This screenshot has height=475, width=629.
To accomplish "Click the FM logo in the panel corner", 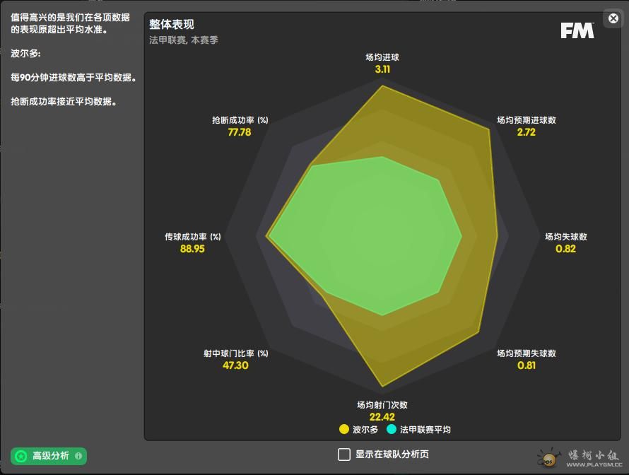I will pos(577,30).
